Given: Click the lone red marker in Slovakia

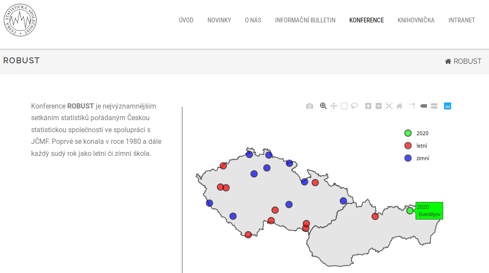Looking at the screenshot, I should point(375,216).
